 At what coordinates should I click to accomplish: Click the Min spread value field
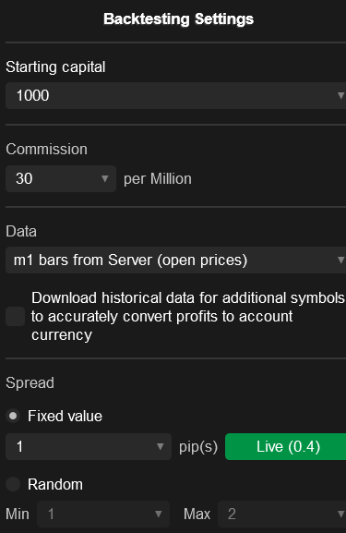point(103,514)
